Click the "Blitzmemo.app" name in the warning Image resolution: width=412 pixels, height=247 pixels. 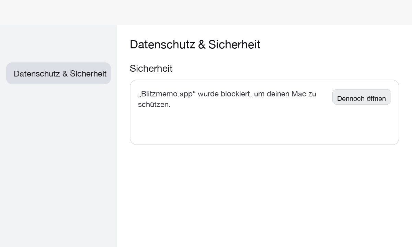point(166,94)
